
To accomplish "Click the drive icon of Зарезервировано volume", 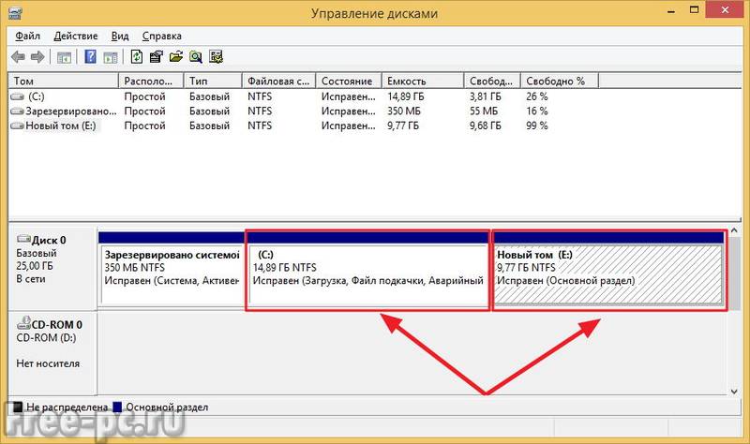I will click(17, 111).
